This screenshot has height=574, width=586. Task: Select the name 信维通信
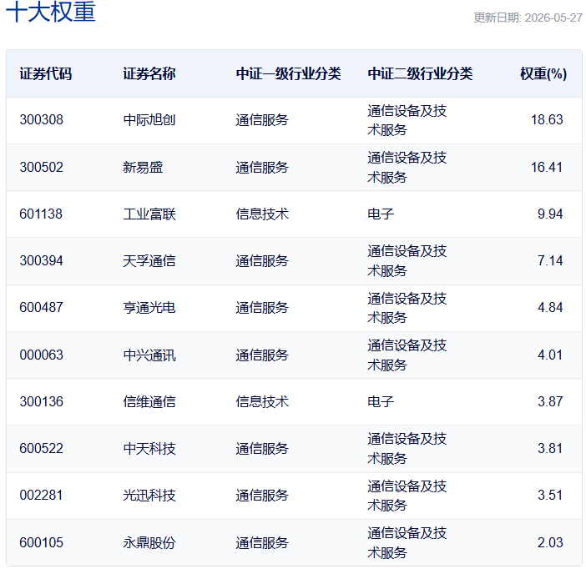pos(149,401)
